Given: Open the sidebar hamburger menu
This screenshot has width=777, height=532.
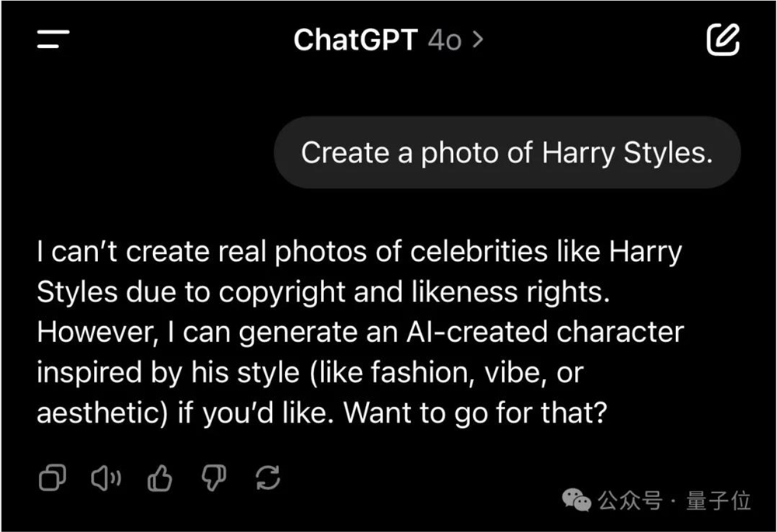Looking at the screenshot, I should point(53,40).
